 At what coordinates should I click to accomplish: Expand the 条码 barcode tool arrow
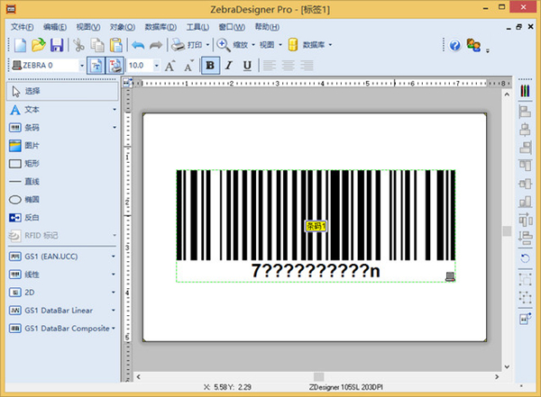(x=115, y=128)
